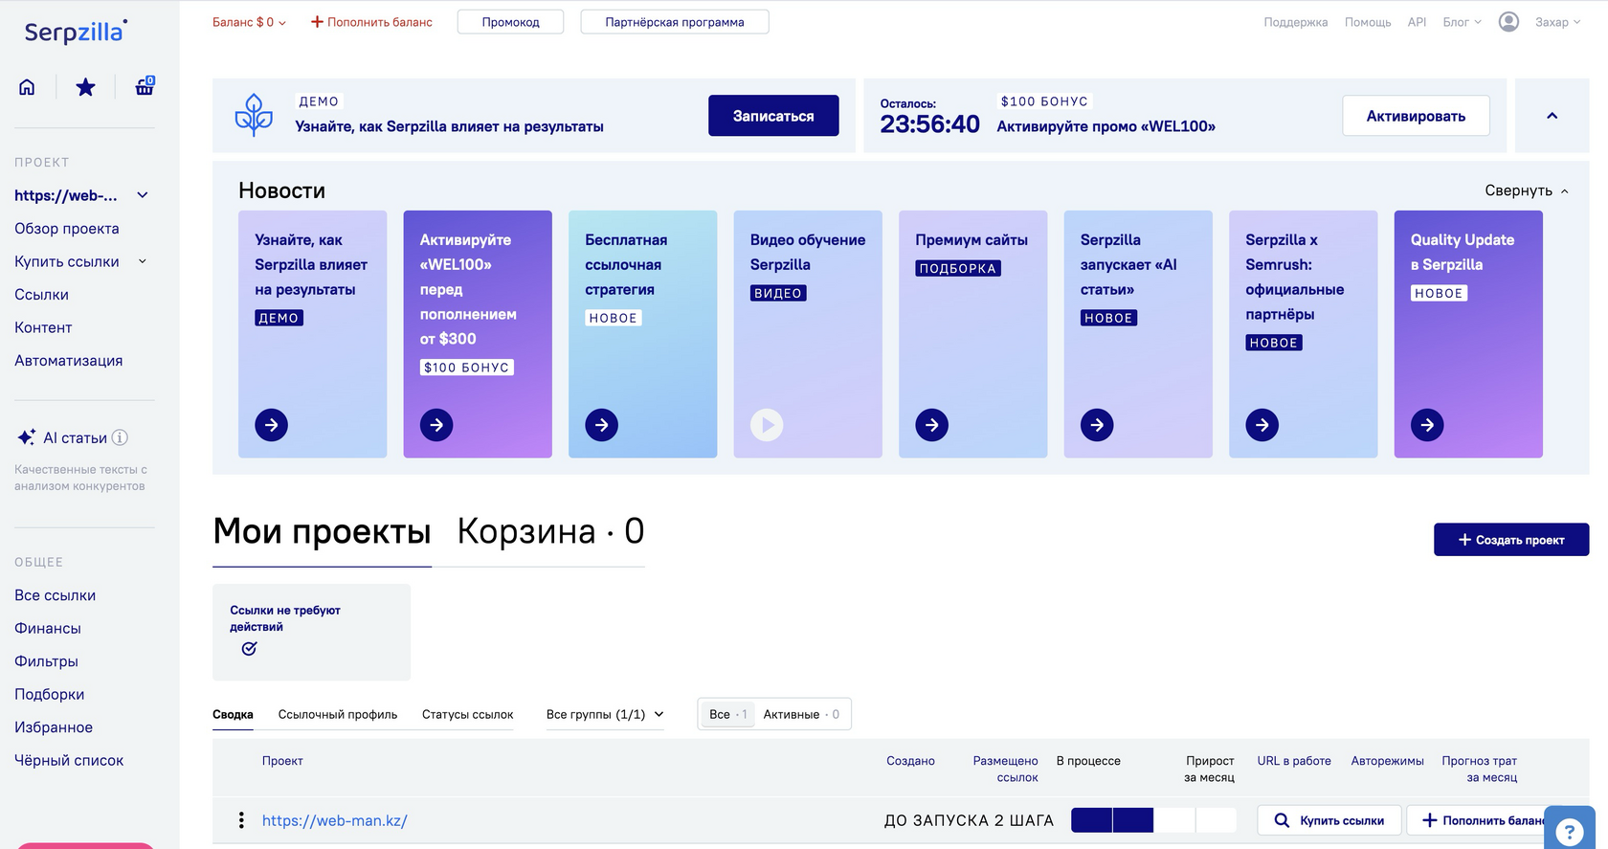The height and width of the screenshot is (849, 1608).
Task: Collapse the Новости section via Свернуть
Action: (x=1527, y=190)
